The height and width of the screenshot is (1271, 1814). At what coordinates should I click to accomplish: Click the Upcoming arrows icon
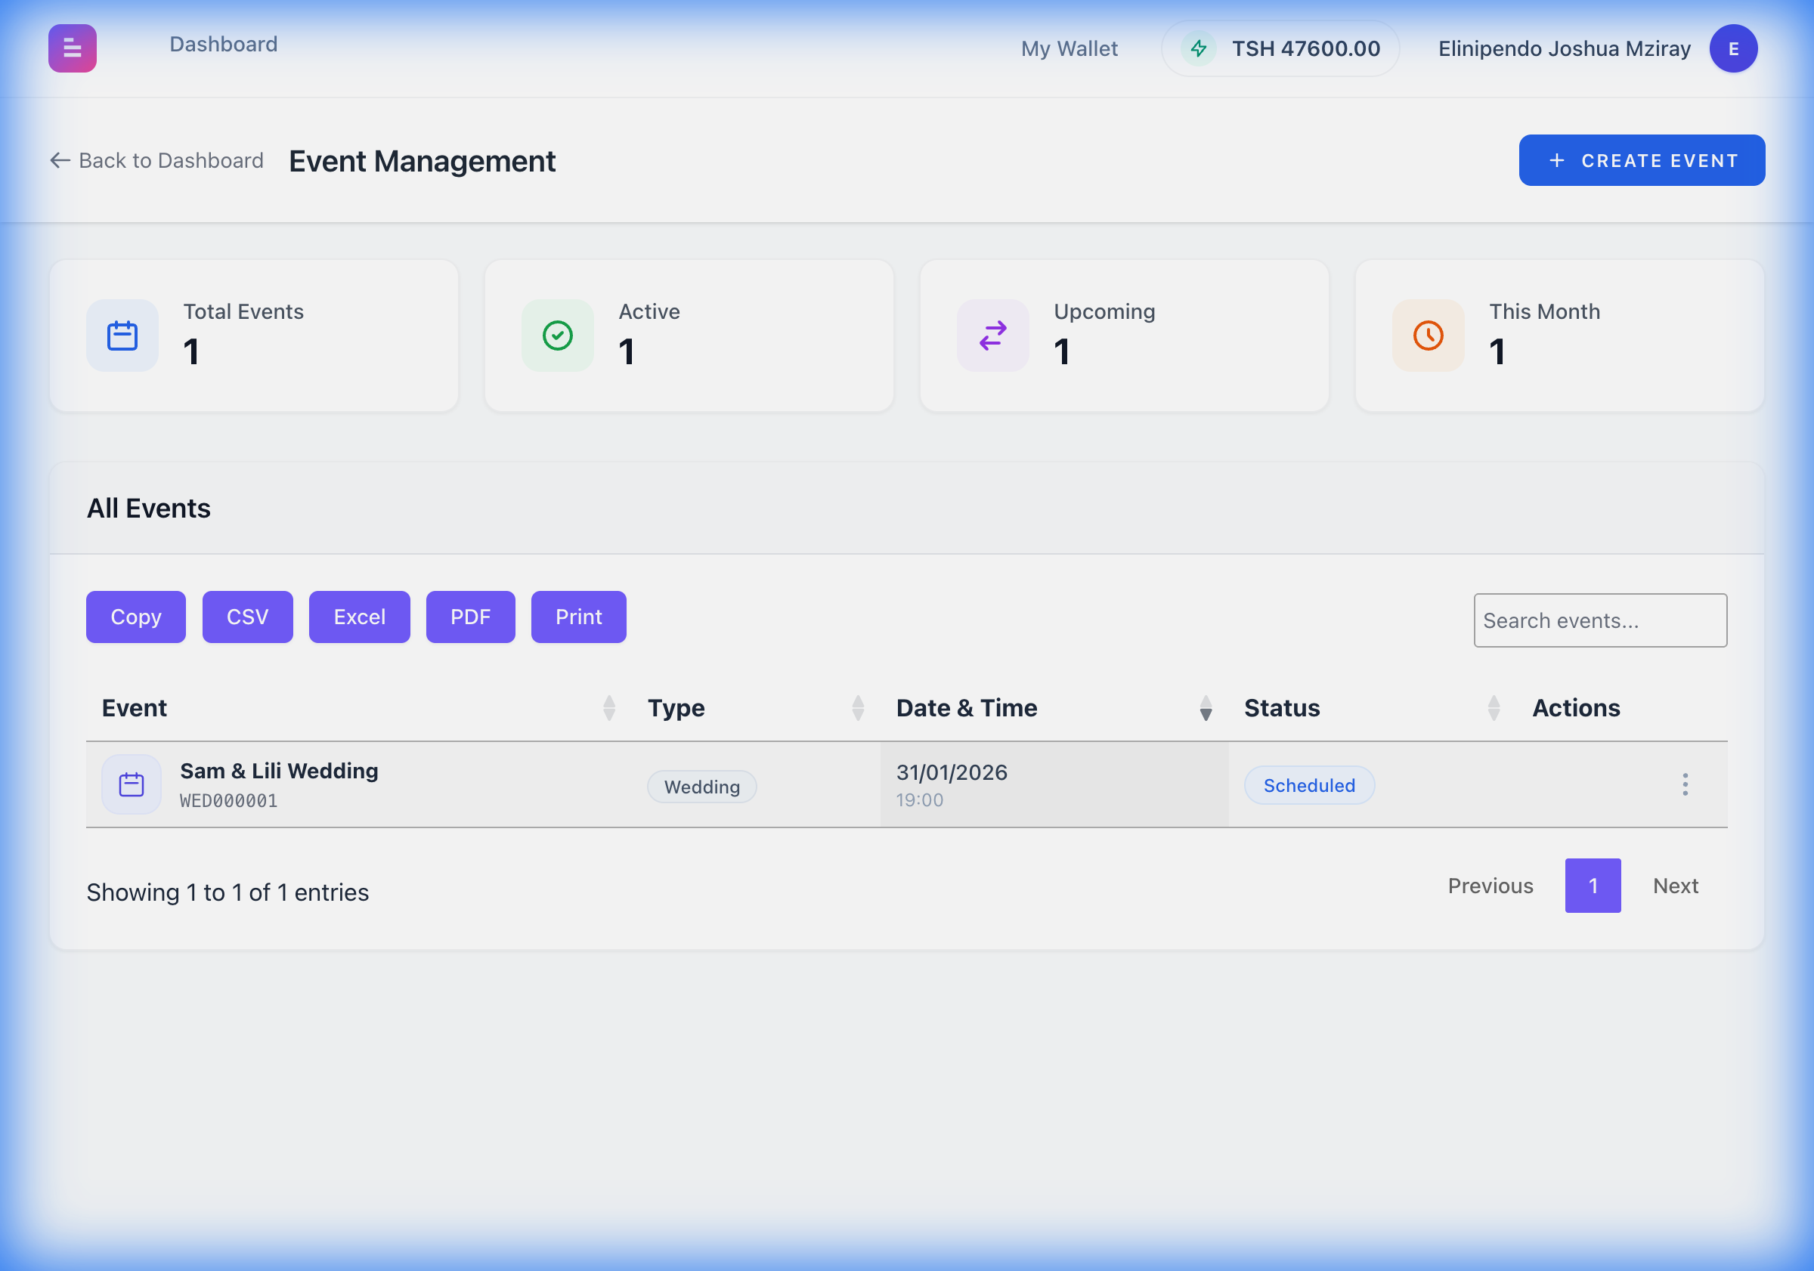[992, 336]
